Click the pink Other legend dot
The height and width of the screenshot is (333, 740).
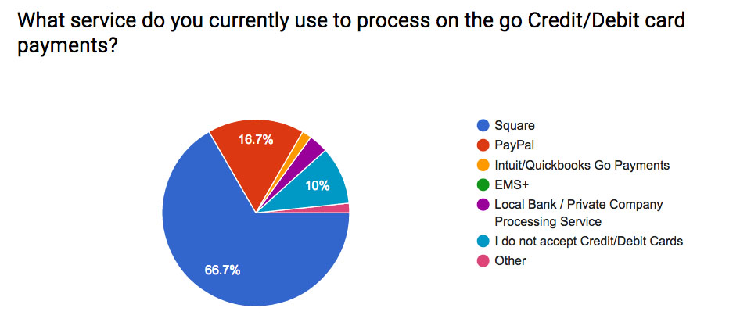(x=483, y=260)
